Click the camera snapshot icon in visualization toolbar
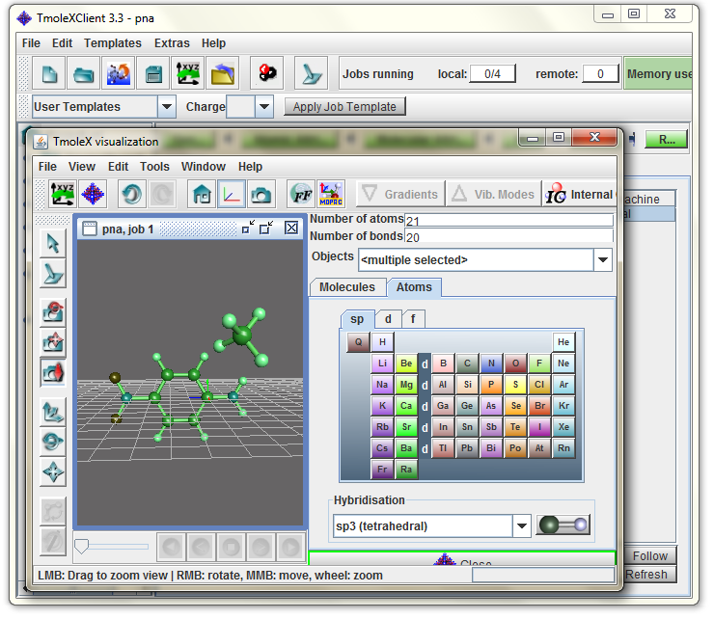714x619 pixels. pos(261,194)
